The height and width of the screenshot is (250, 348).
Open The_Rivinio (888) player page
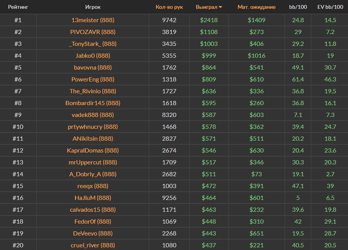[93, 91]
